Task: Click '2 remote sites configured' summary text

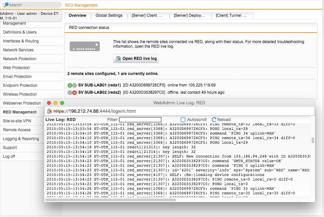Action: (x=113, y=74)
